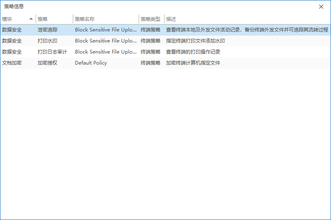Select the 加密授权 policy row

click(47, 63)
